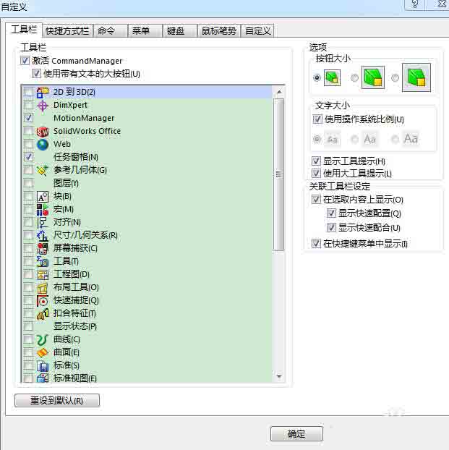This screenshot has width=449, height=450.
Task: Click the 曲线(C) icon
Action: [43, 339]
